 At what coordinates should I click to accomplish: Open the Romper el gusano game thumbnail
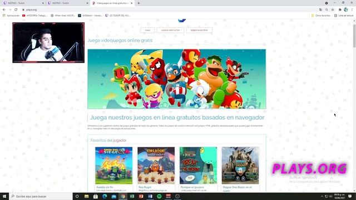(198, 166)
